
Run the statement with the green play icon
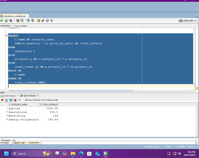2,20
